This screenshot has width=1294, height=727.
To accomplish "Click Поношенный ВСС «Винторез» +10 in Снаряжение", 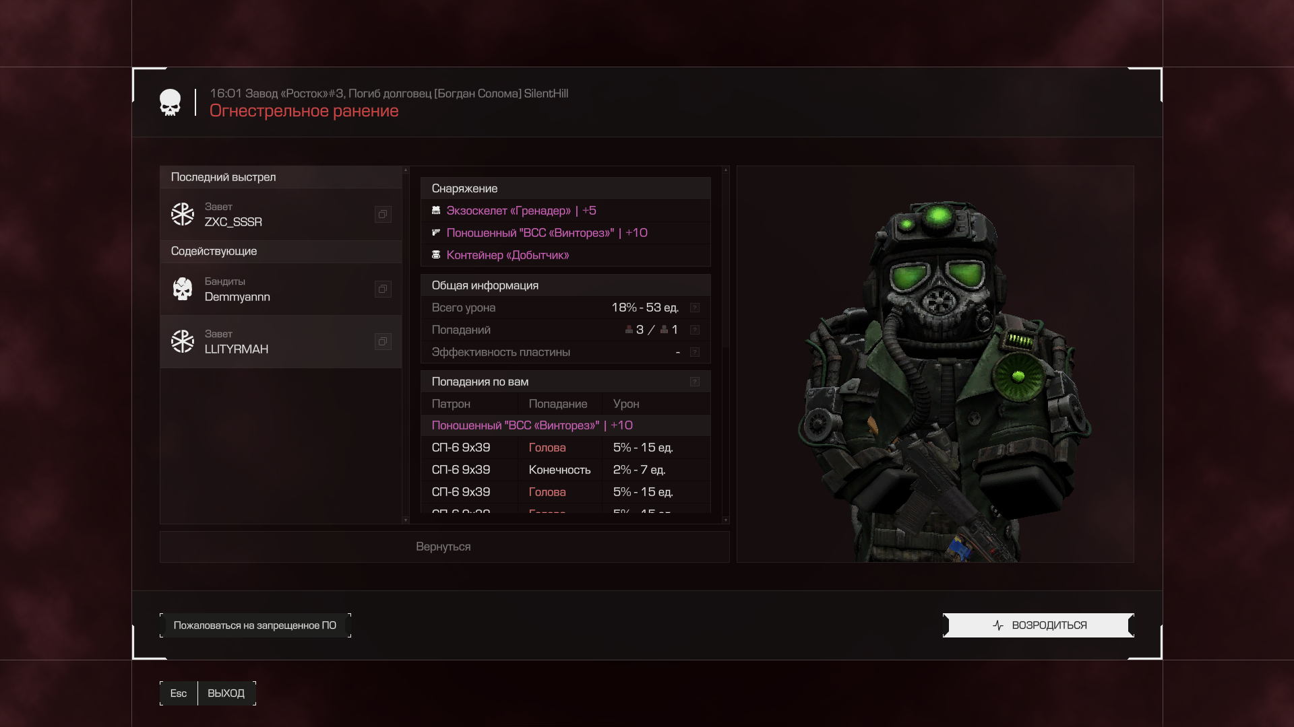I will coord(547,233).
